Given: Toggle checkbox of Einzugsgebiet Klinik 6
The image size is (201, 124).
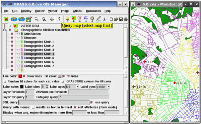Looking at the screenshot, I should coord(12,62).
